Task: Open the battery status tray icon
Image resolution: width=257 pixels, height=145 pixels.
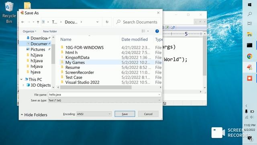Action: [252, 112]
